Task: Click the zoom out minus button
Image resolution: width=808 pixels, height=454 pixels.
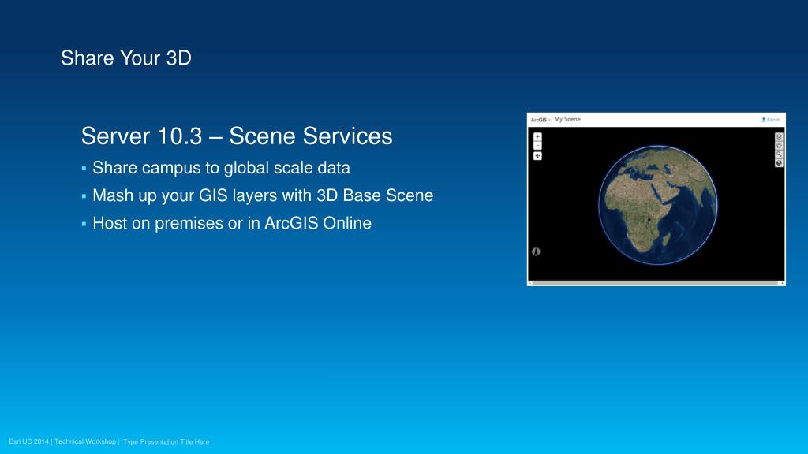Action: coord(537,146)
